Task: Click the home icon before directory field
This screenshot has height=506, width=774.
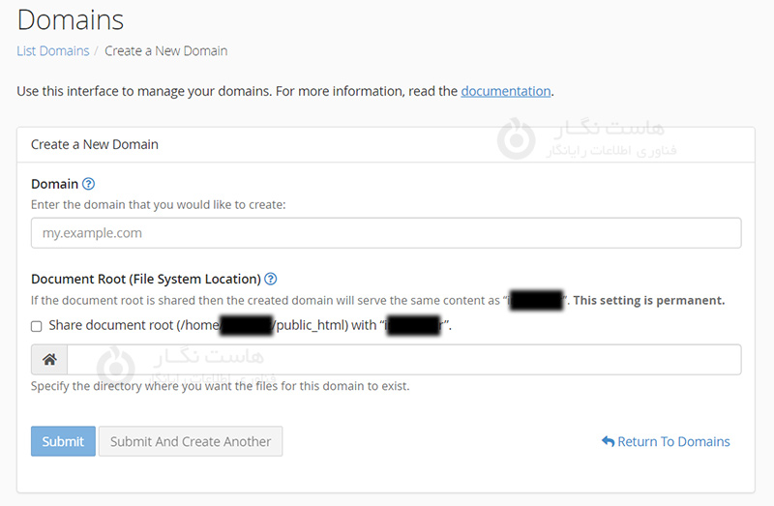Action: coord(49,360)
